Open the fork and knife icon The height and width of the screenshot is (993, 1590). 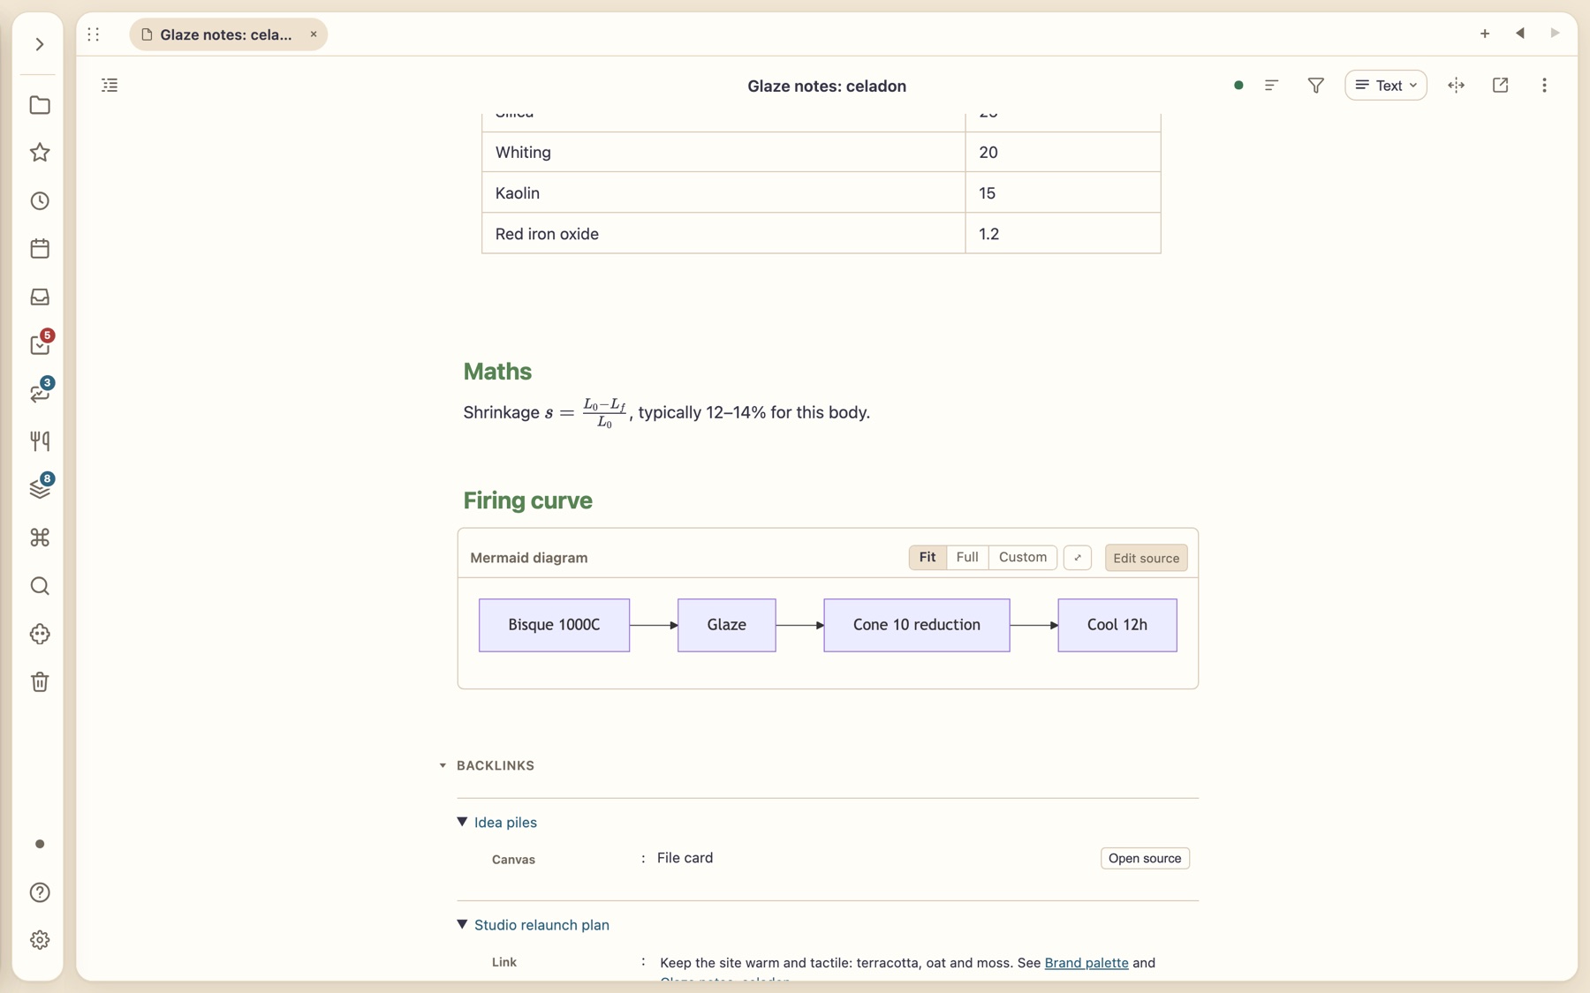(40, 441)
